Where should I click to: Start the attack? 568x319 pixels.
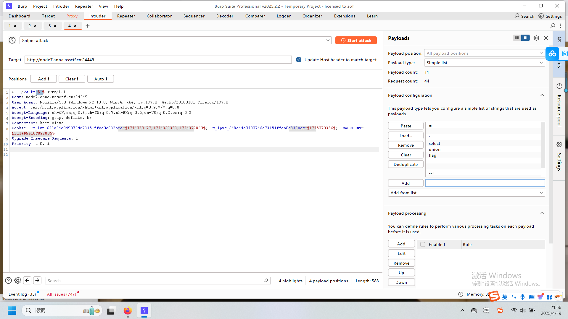[x=356, y=41]
